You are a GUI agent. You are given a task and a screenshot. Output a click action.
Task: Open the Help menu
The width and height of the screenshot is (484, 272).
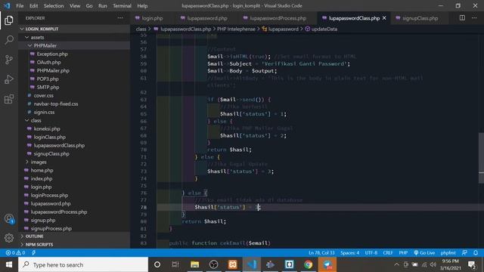click(142, 6)
